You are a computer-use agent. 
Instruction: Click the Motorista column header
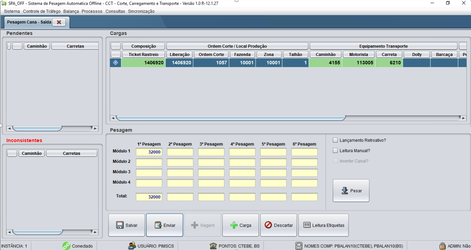point(358,54)
